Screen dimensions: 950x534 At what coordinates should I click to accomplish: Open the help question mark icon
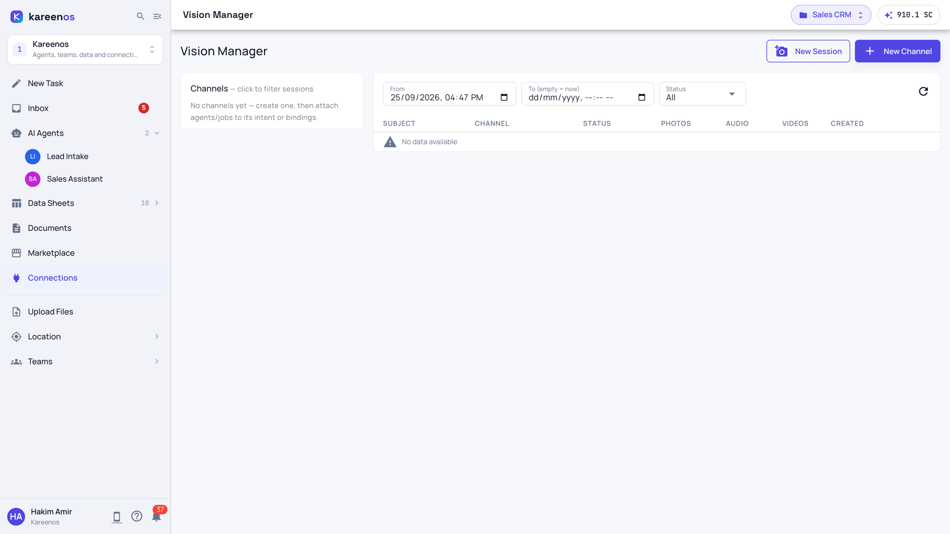click(136, 516)
